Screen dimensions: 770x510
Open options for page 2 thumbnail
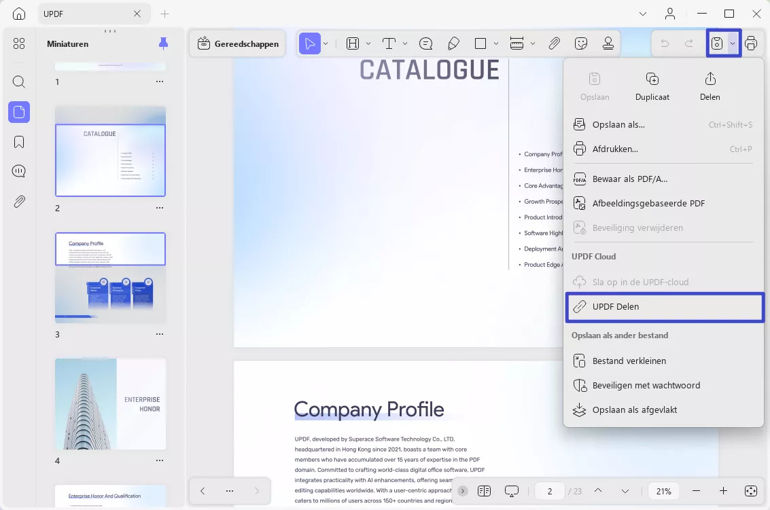coord(160,208)
